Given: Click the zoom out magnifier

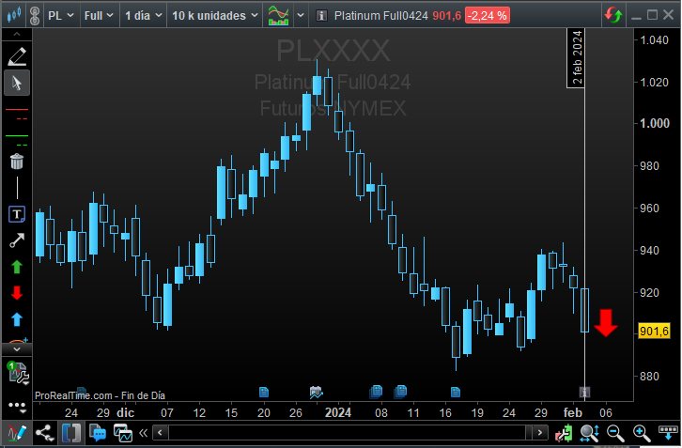Looking at the screenshot, I should pyautogui.click(x=615, y=433).
